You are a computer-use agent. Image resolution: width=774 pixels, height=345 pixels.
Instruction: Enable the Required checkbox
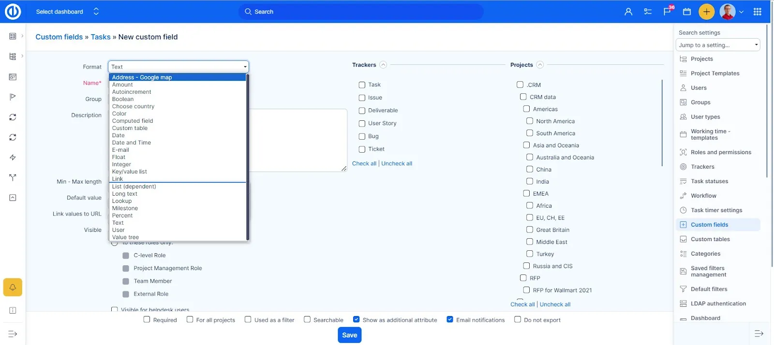click(x=147, y=319)
